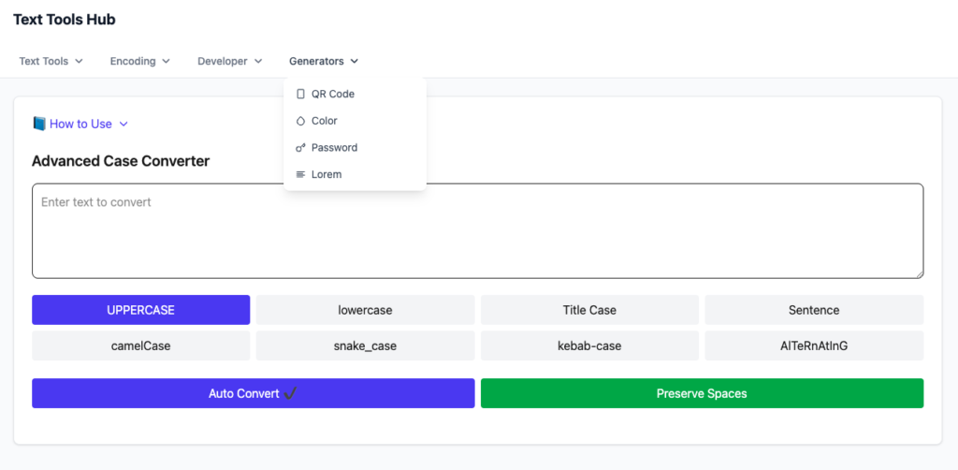The height and width of the screenshot is (470, 958).
Task: Expand the Text Tools dropdown menu
Action: tap(51, 61)
